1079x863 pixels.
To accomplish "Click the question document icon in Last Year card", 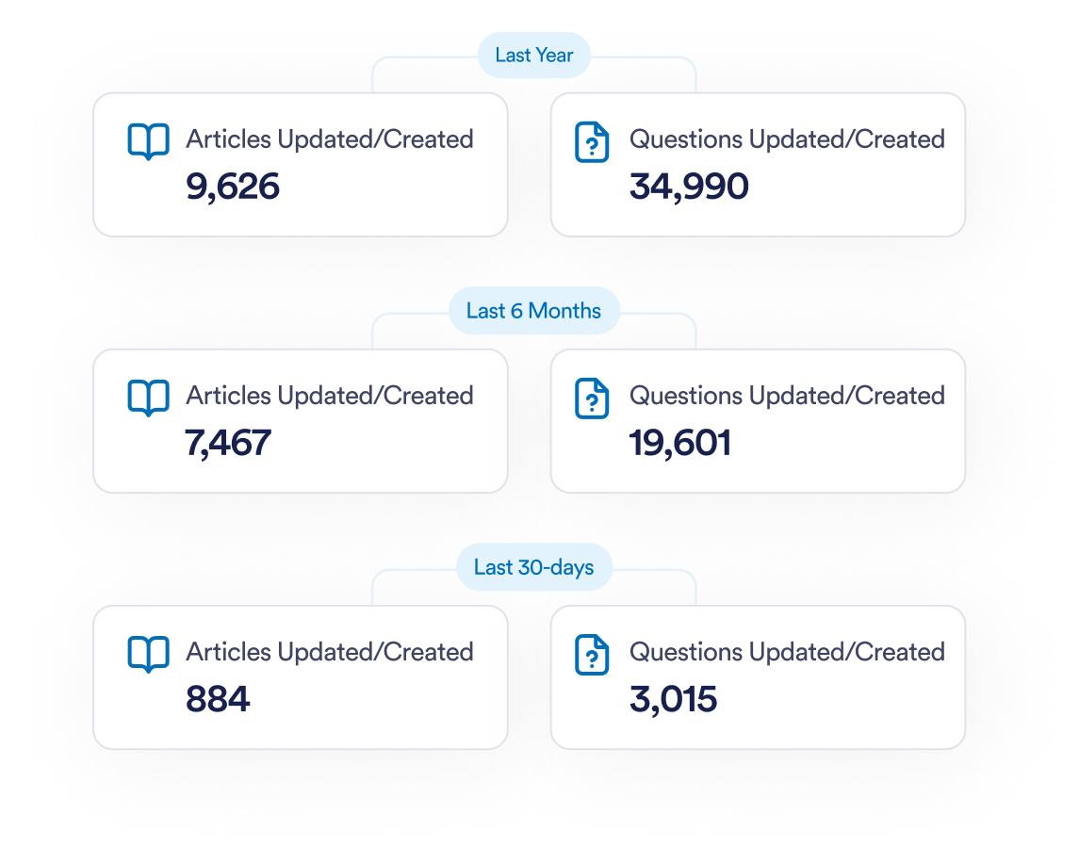I will (x=592, y=141).
